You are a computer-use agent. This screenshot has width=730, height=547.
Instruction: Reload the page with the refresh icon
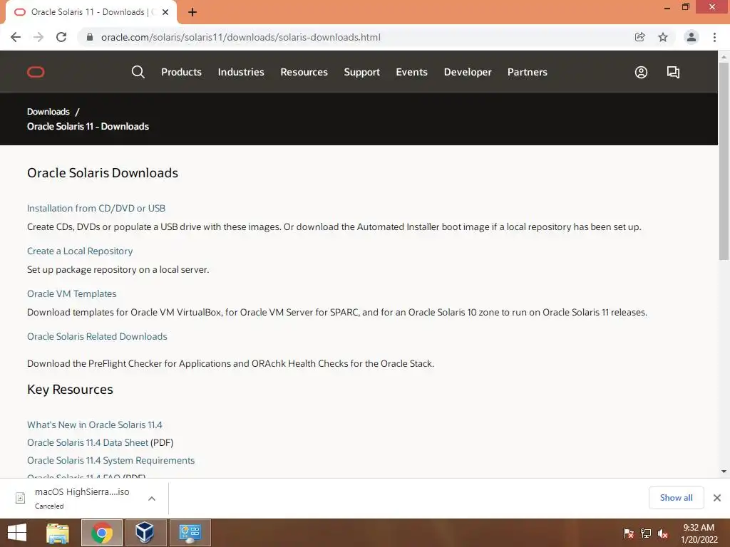tap(61, 37)
